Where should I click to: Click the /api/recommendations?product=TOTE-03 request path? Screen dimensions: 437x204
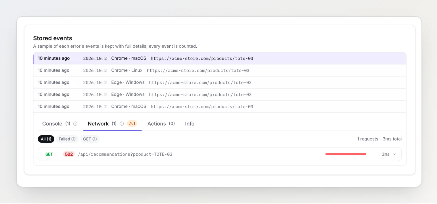click(x=125, y=154)
